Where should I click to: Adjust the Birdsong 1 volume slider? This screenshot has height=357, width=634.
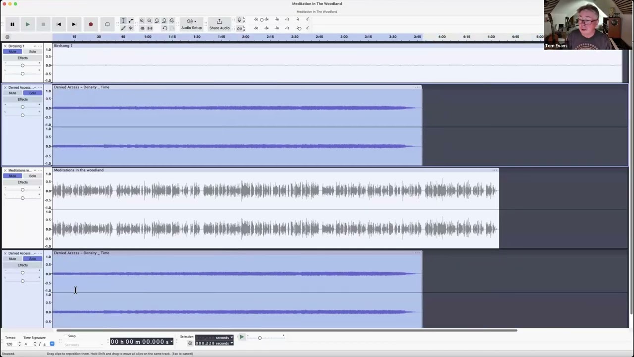(22, 65)
